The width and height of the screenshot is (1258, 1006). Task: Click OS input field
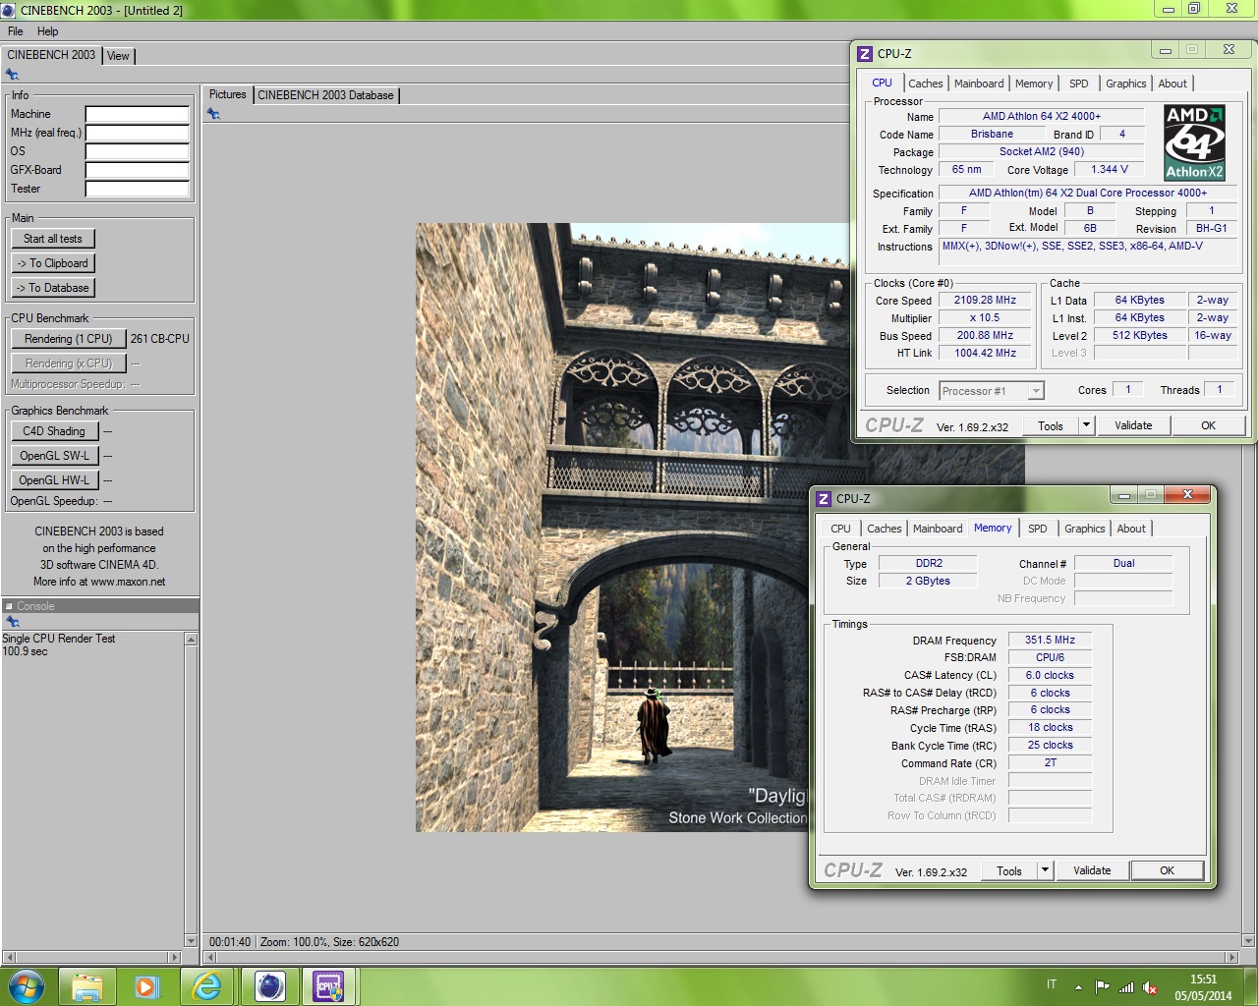click(x=137, y=151)
